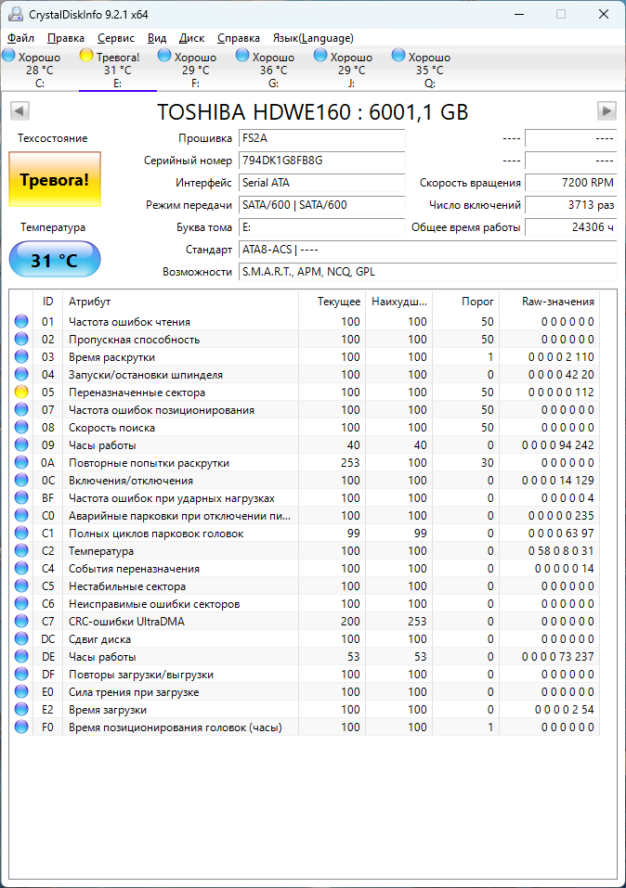Screen dimensions: 626x888
Task: Select the Скорость поиска row
Action: [x=305, y=428]
